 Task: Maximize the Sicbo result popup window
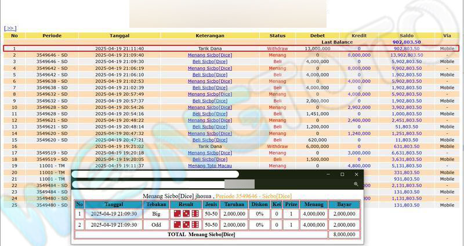pos(342,174)
